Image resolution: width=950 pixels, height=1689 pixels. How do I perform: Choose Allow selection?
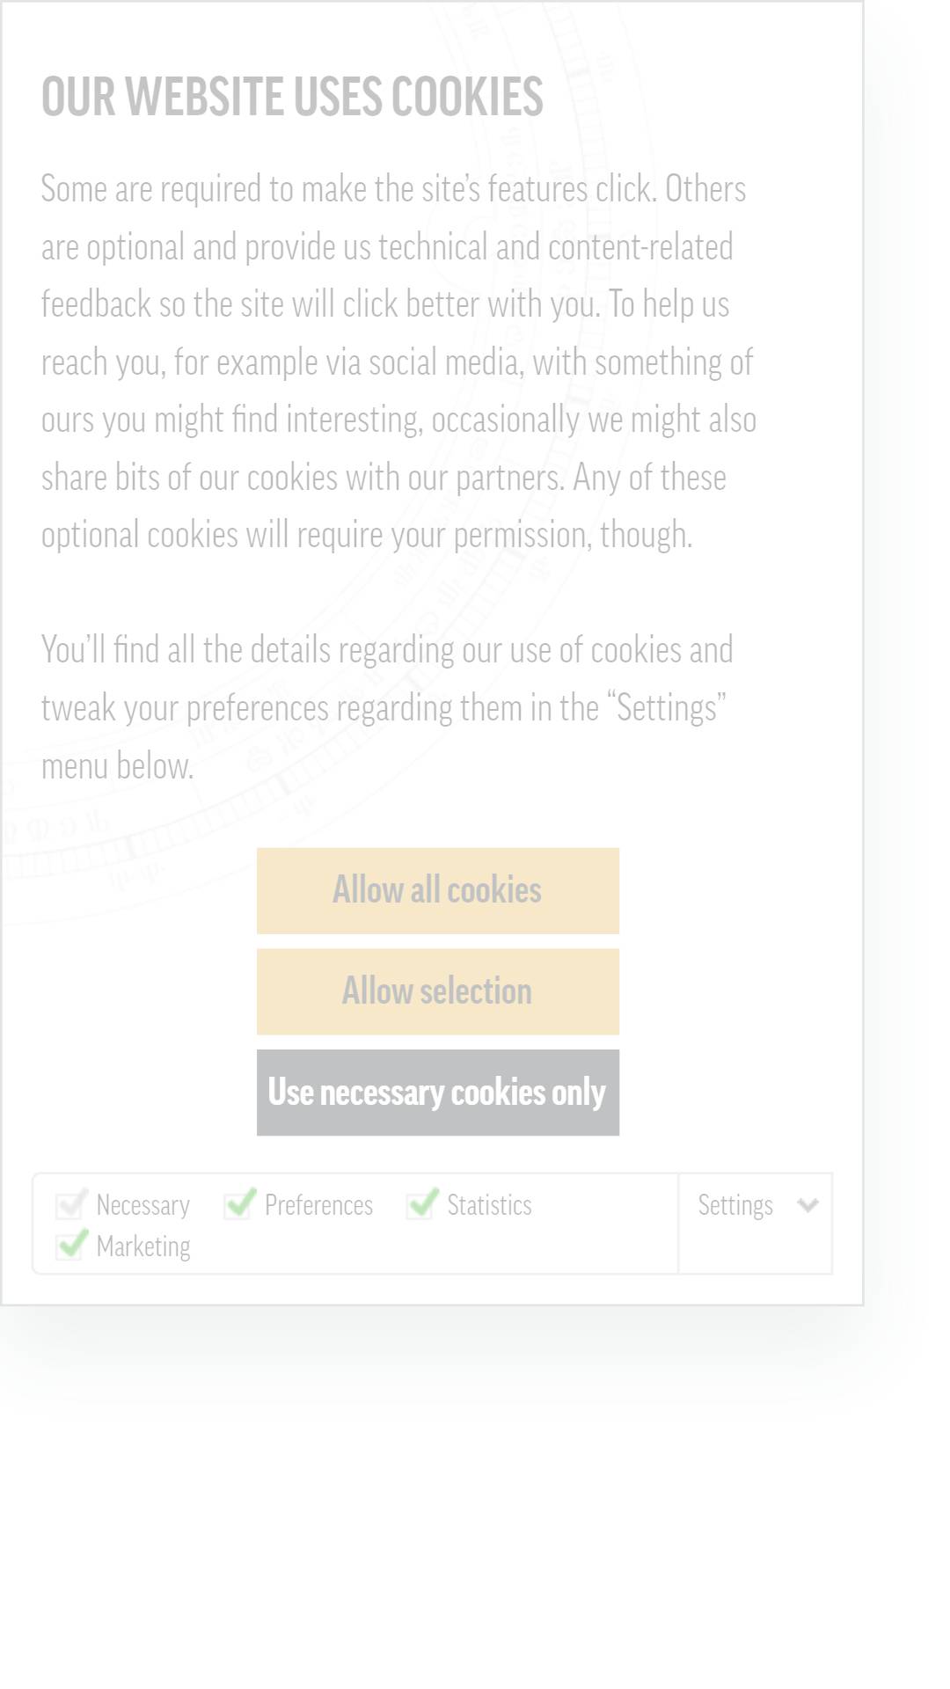click(x=437, y=991)
